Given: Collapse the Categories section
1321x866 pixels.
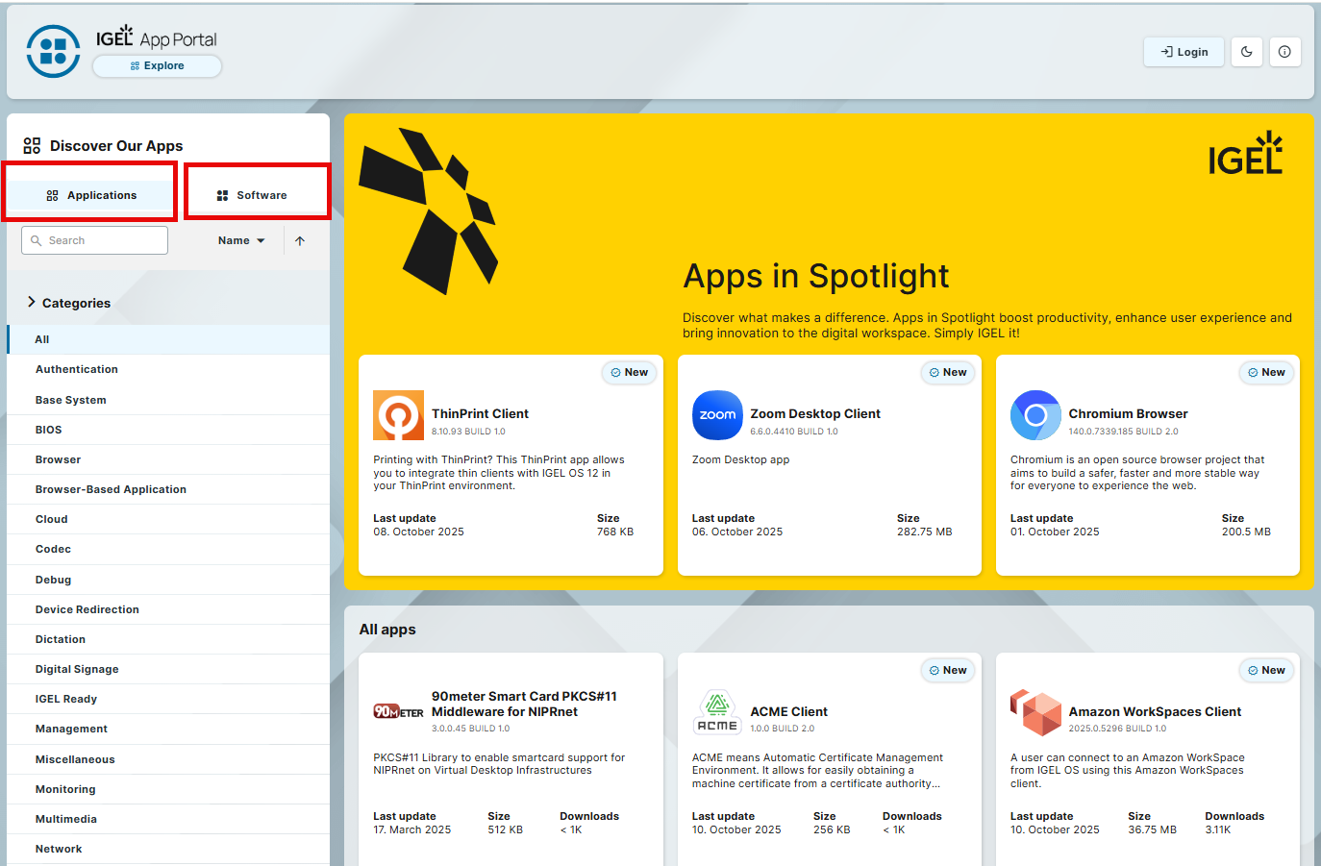Looking at the screenshot, I should [30, 302].
